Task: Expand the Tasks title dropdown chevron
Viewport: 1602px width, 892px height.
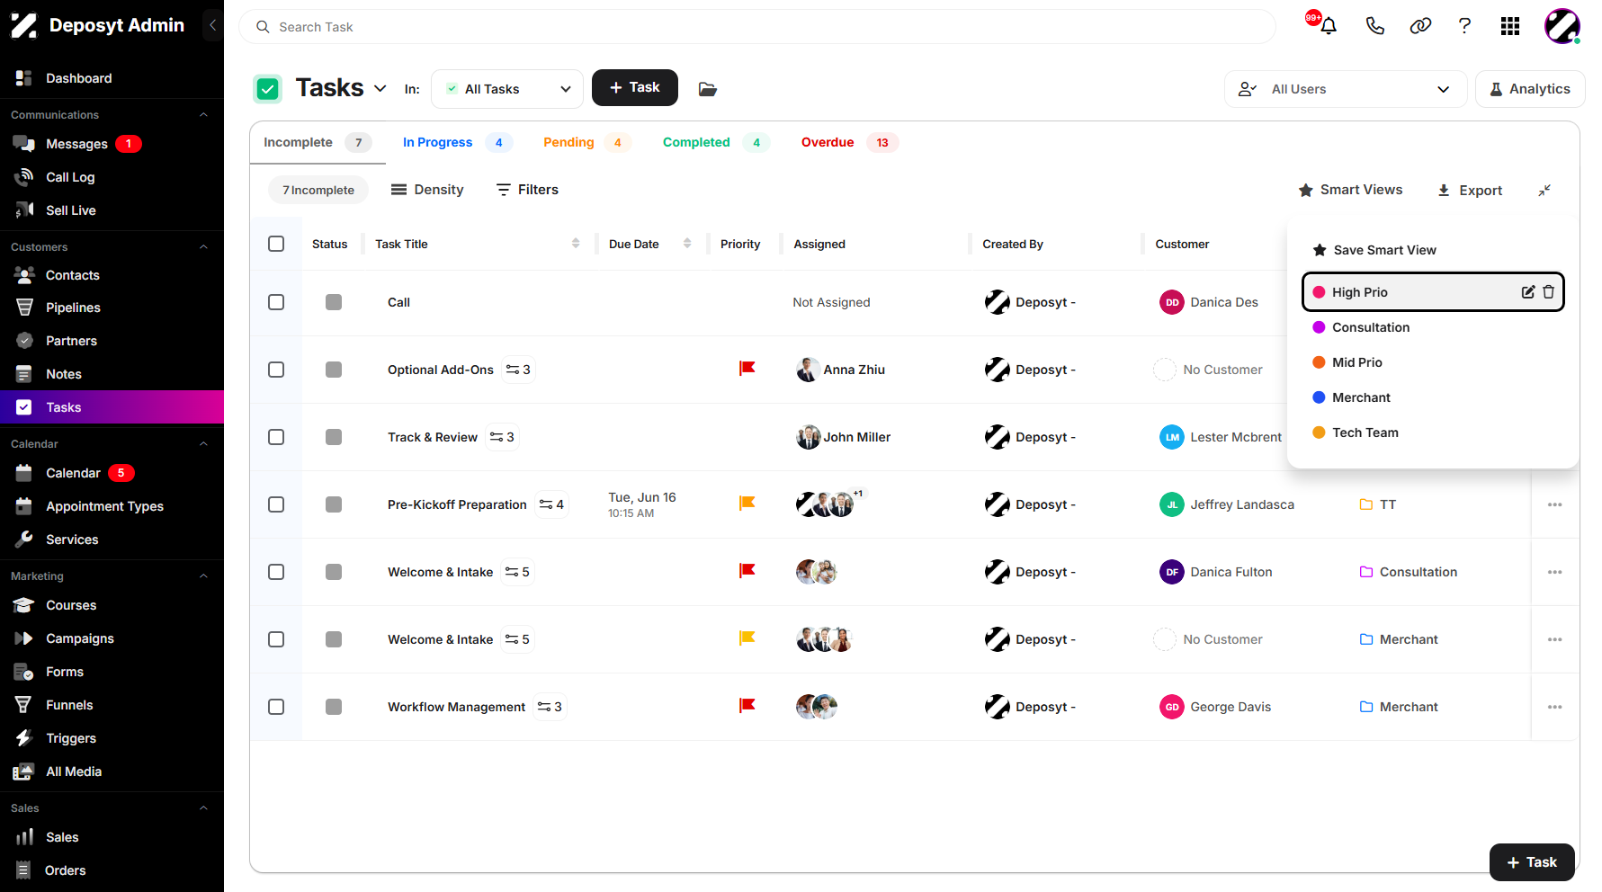Action: [380, 88]
